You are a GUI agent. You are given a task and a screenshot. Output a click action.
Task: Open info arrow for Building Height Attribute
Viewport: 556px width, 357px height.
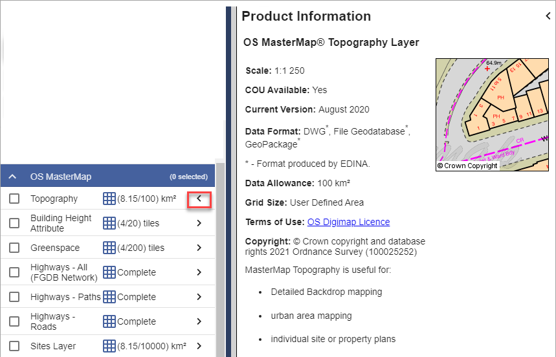(x=199, y=223)
